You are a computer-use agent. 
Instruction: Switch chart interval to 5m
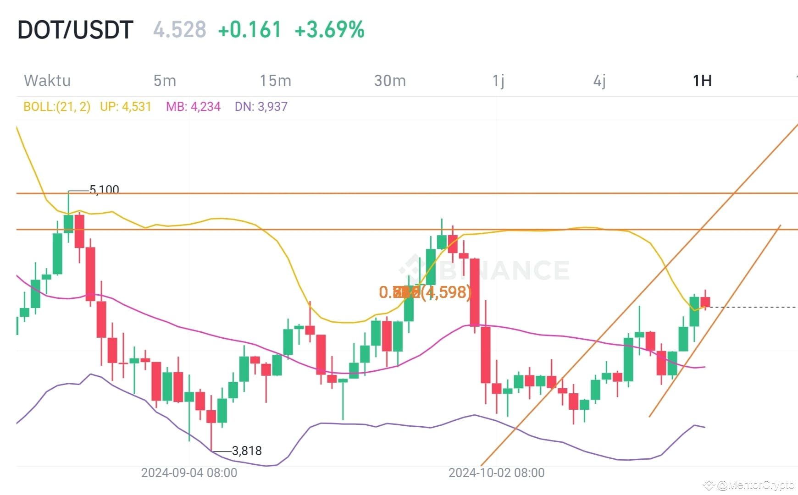[165, 80]
